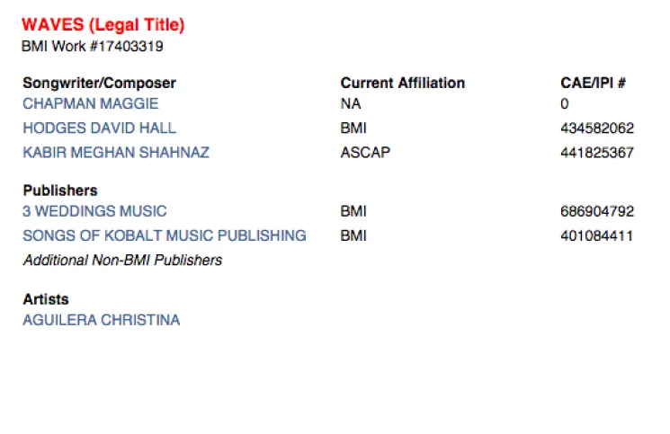Click the Songwriter/Composer column header

(x=99, y=84)
